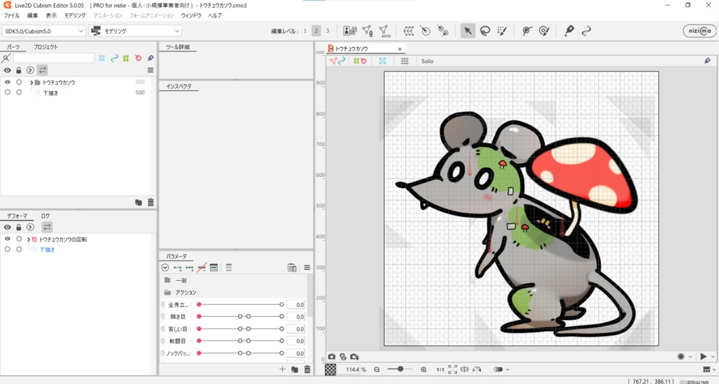Open the play button dropdown arrow
Viewport: 719px width, 384px height.
point(713,357)
